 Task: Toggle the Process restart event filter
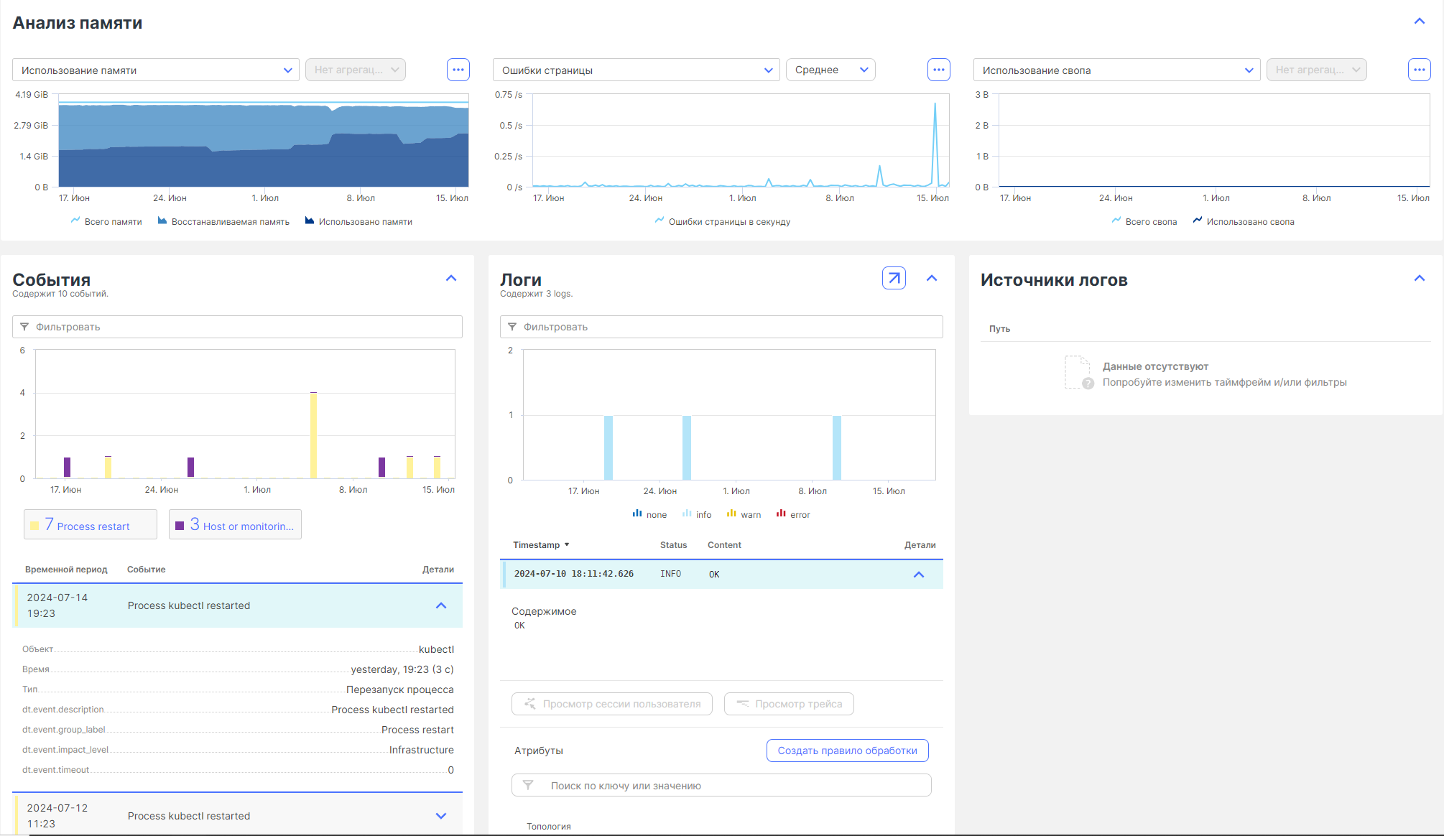point(91,525)
